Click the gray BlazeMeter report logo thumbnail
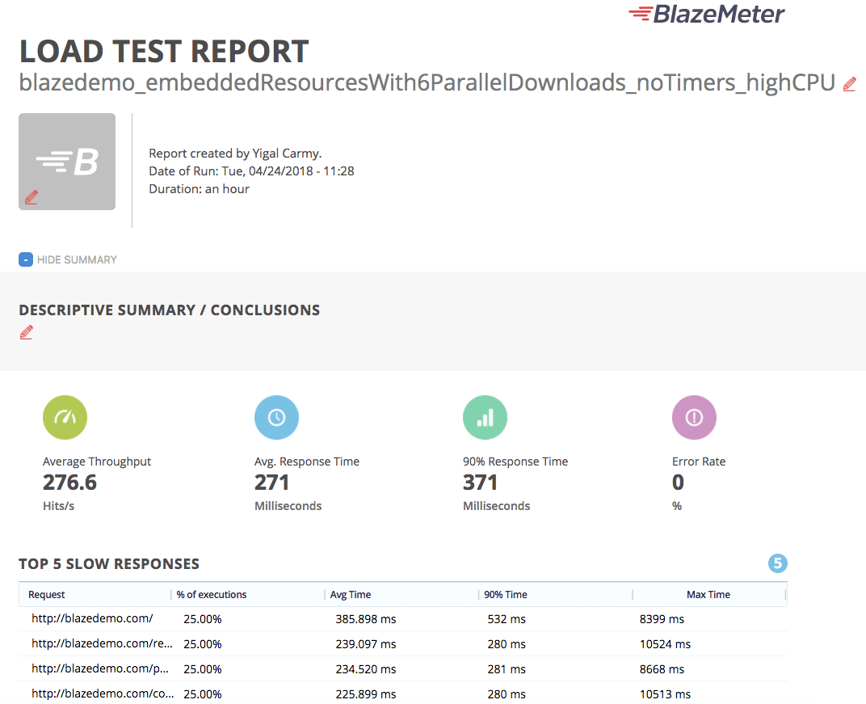The height and width of the screenshot is (704, 866). (x=67, y=162)
